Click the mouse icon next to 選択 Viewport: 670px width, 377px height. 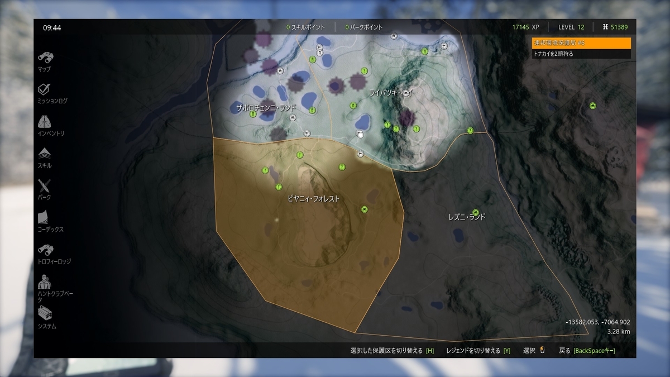(541, 350)
